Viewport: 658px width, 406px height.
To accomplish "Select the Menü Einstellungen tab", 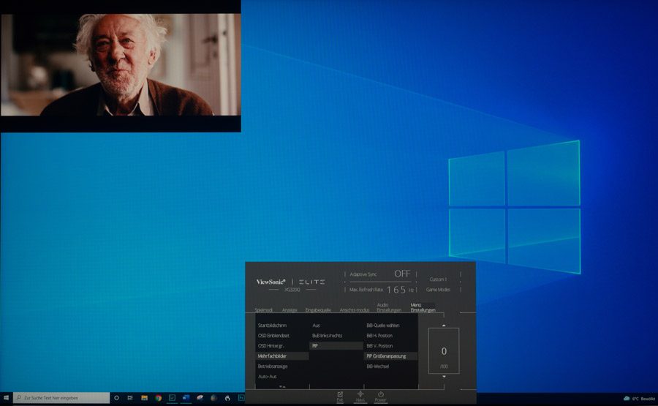I will [x=423, y=307].
